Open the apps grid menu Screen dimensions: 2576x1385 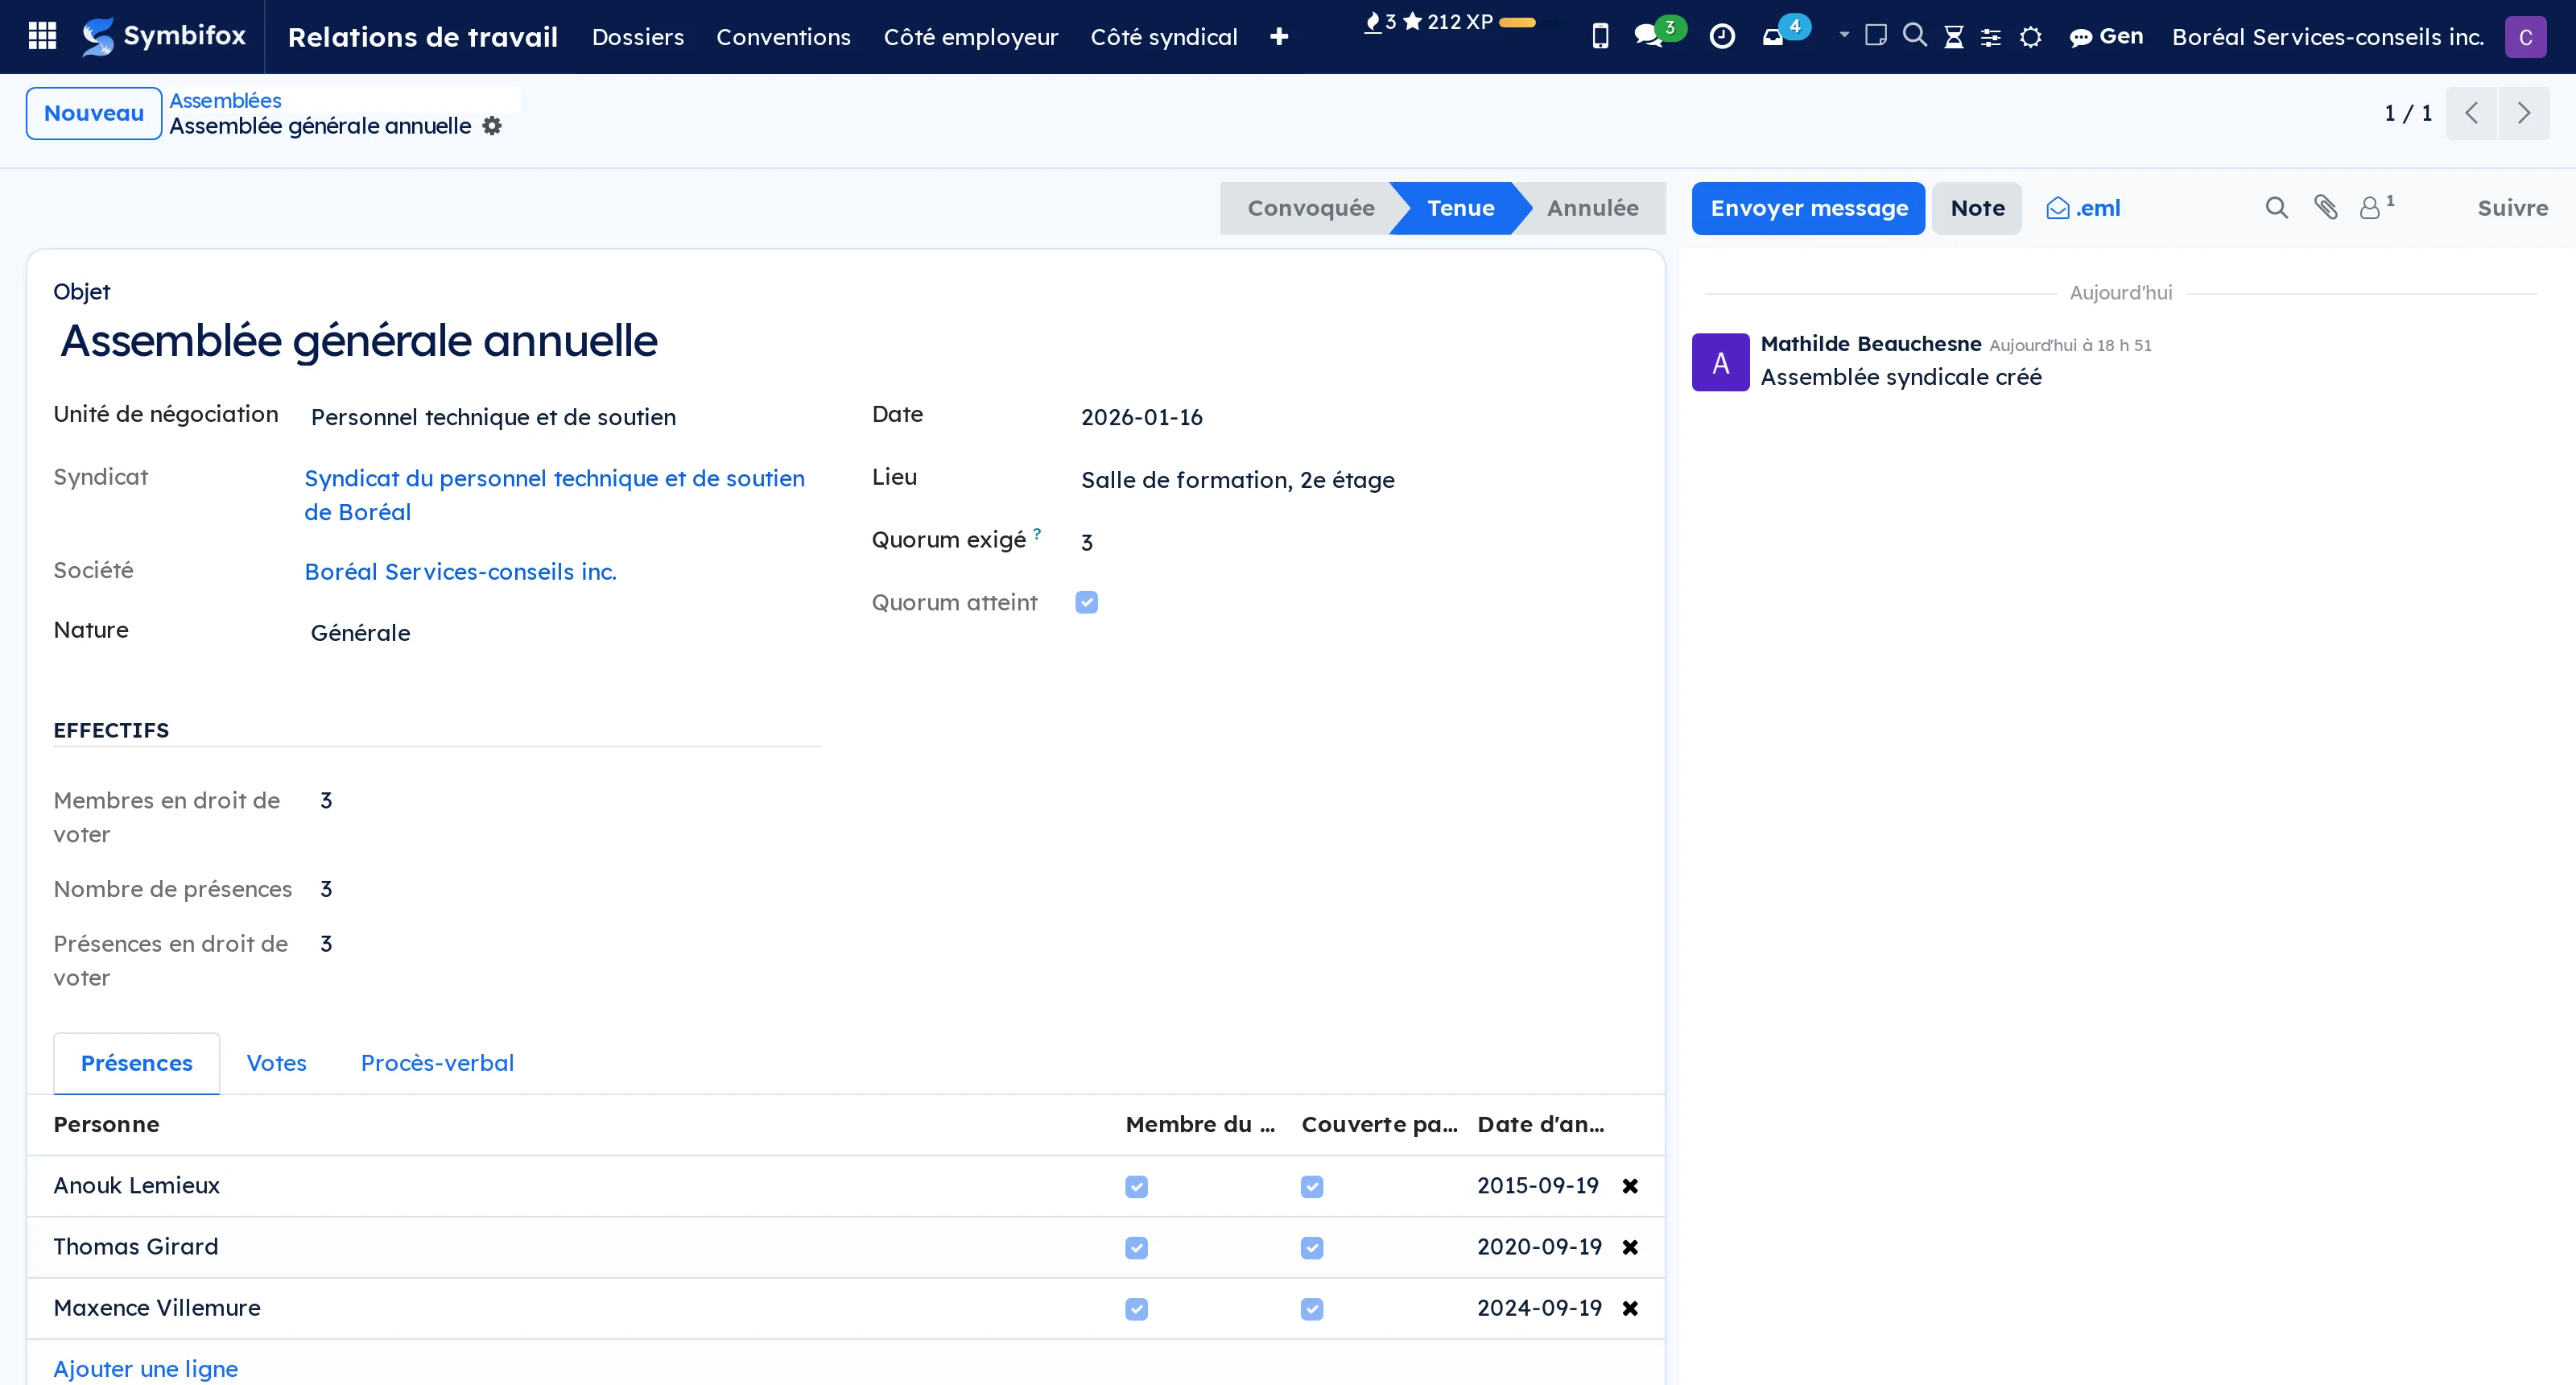click(42, 37)
